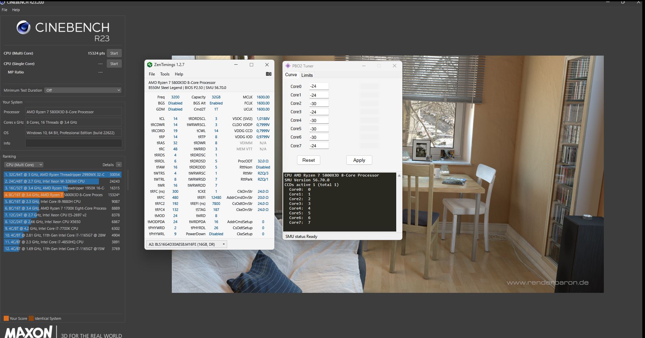The width and height of the screenshot is (645, 338).
Task: Click the Core5 offset field
Action: click(319, 129)
